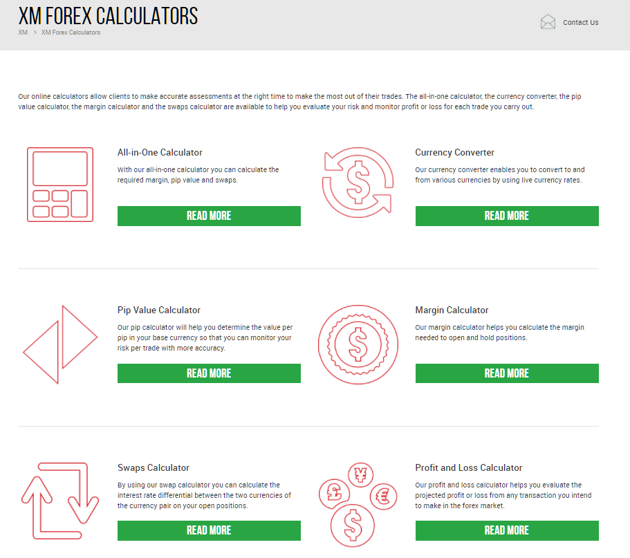This screenshot has width=630, height=558.
Task: Click the Currency Converter heading
Action: (454, 153)
